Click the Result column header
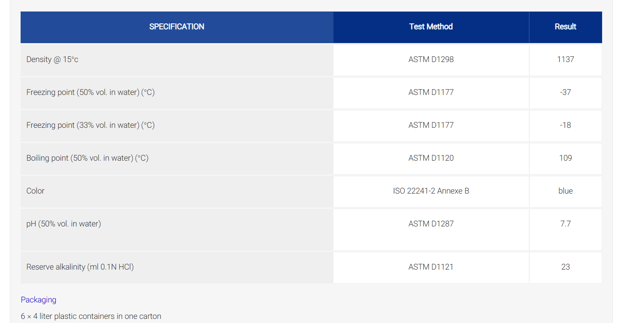 point(565,27)
